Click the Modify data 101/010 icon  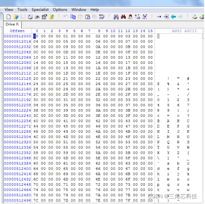pyautogui.click(x=101, y=17)
